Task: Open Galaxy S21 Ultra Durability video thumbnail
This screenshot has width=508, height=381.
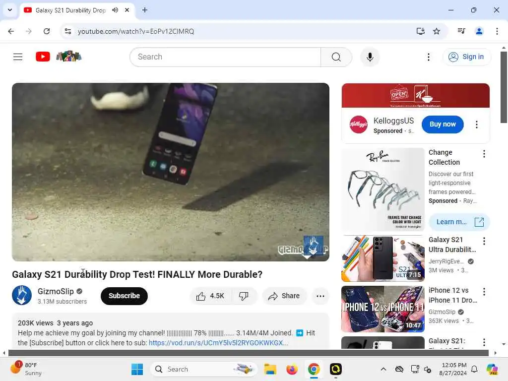Action: click(382, 258)
